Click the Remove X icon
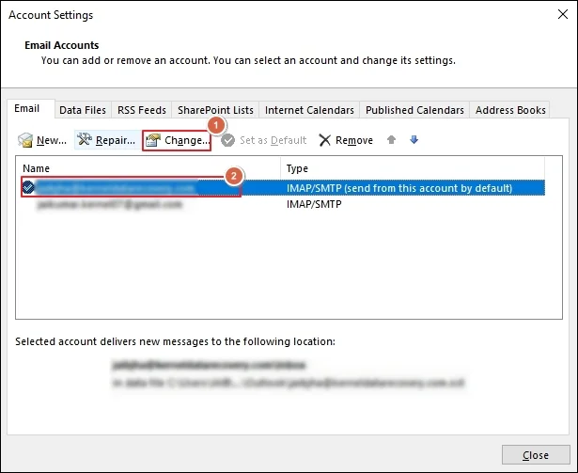 tap(324, 140)
